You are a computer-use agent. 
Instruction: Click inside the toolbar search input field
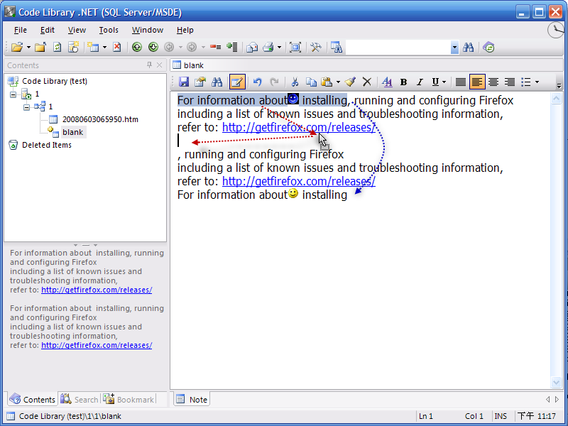(x=398, y=48)
